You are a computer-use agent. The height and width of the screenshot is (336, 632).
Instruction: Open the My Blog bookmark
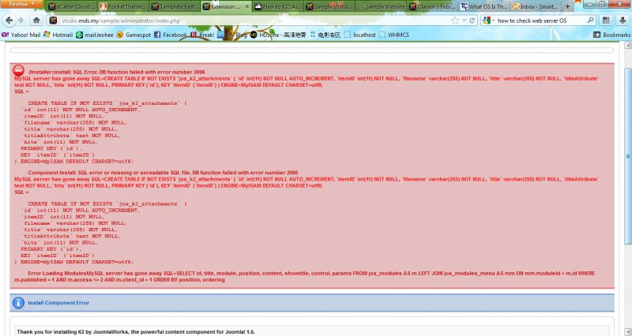[x=232, y=35]
